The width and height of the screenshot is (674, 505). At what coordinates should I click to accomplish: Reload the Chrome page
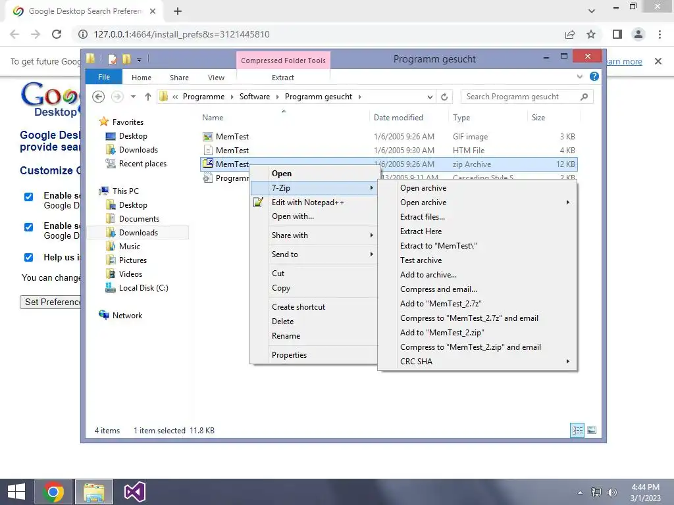[57, 34]
